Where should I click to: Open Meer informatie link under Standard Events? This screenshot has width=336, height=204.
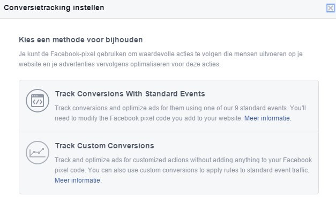(x=267, y=118)
